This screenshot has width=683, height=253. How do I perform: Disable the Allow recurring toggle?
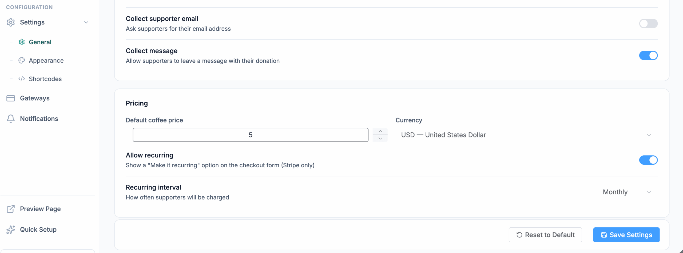tap(648, 160)
